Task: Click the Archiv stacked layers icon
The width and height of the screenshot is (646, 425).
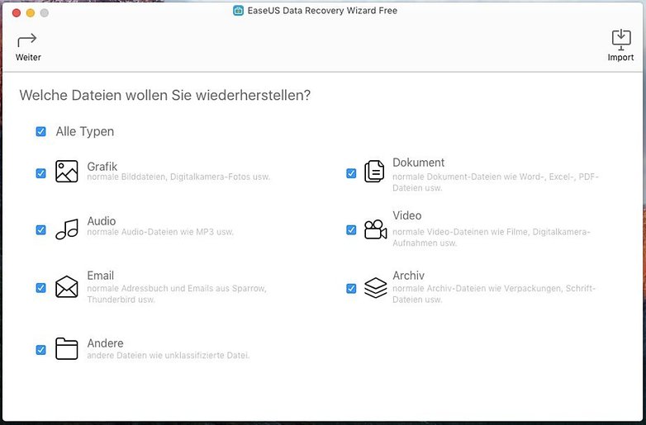Action: point(375,287)
